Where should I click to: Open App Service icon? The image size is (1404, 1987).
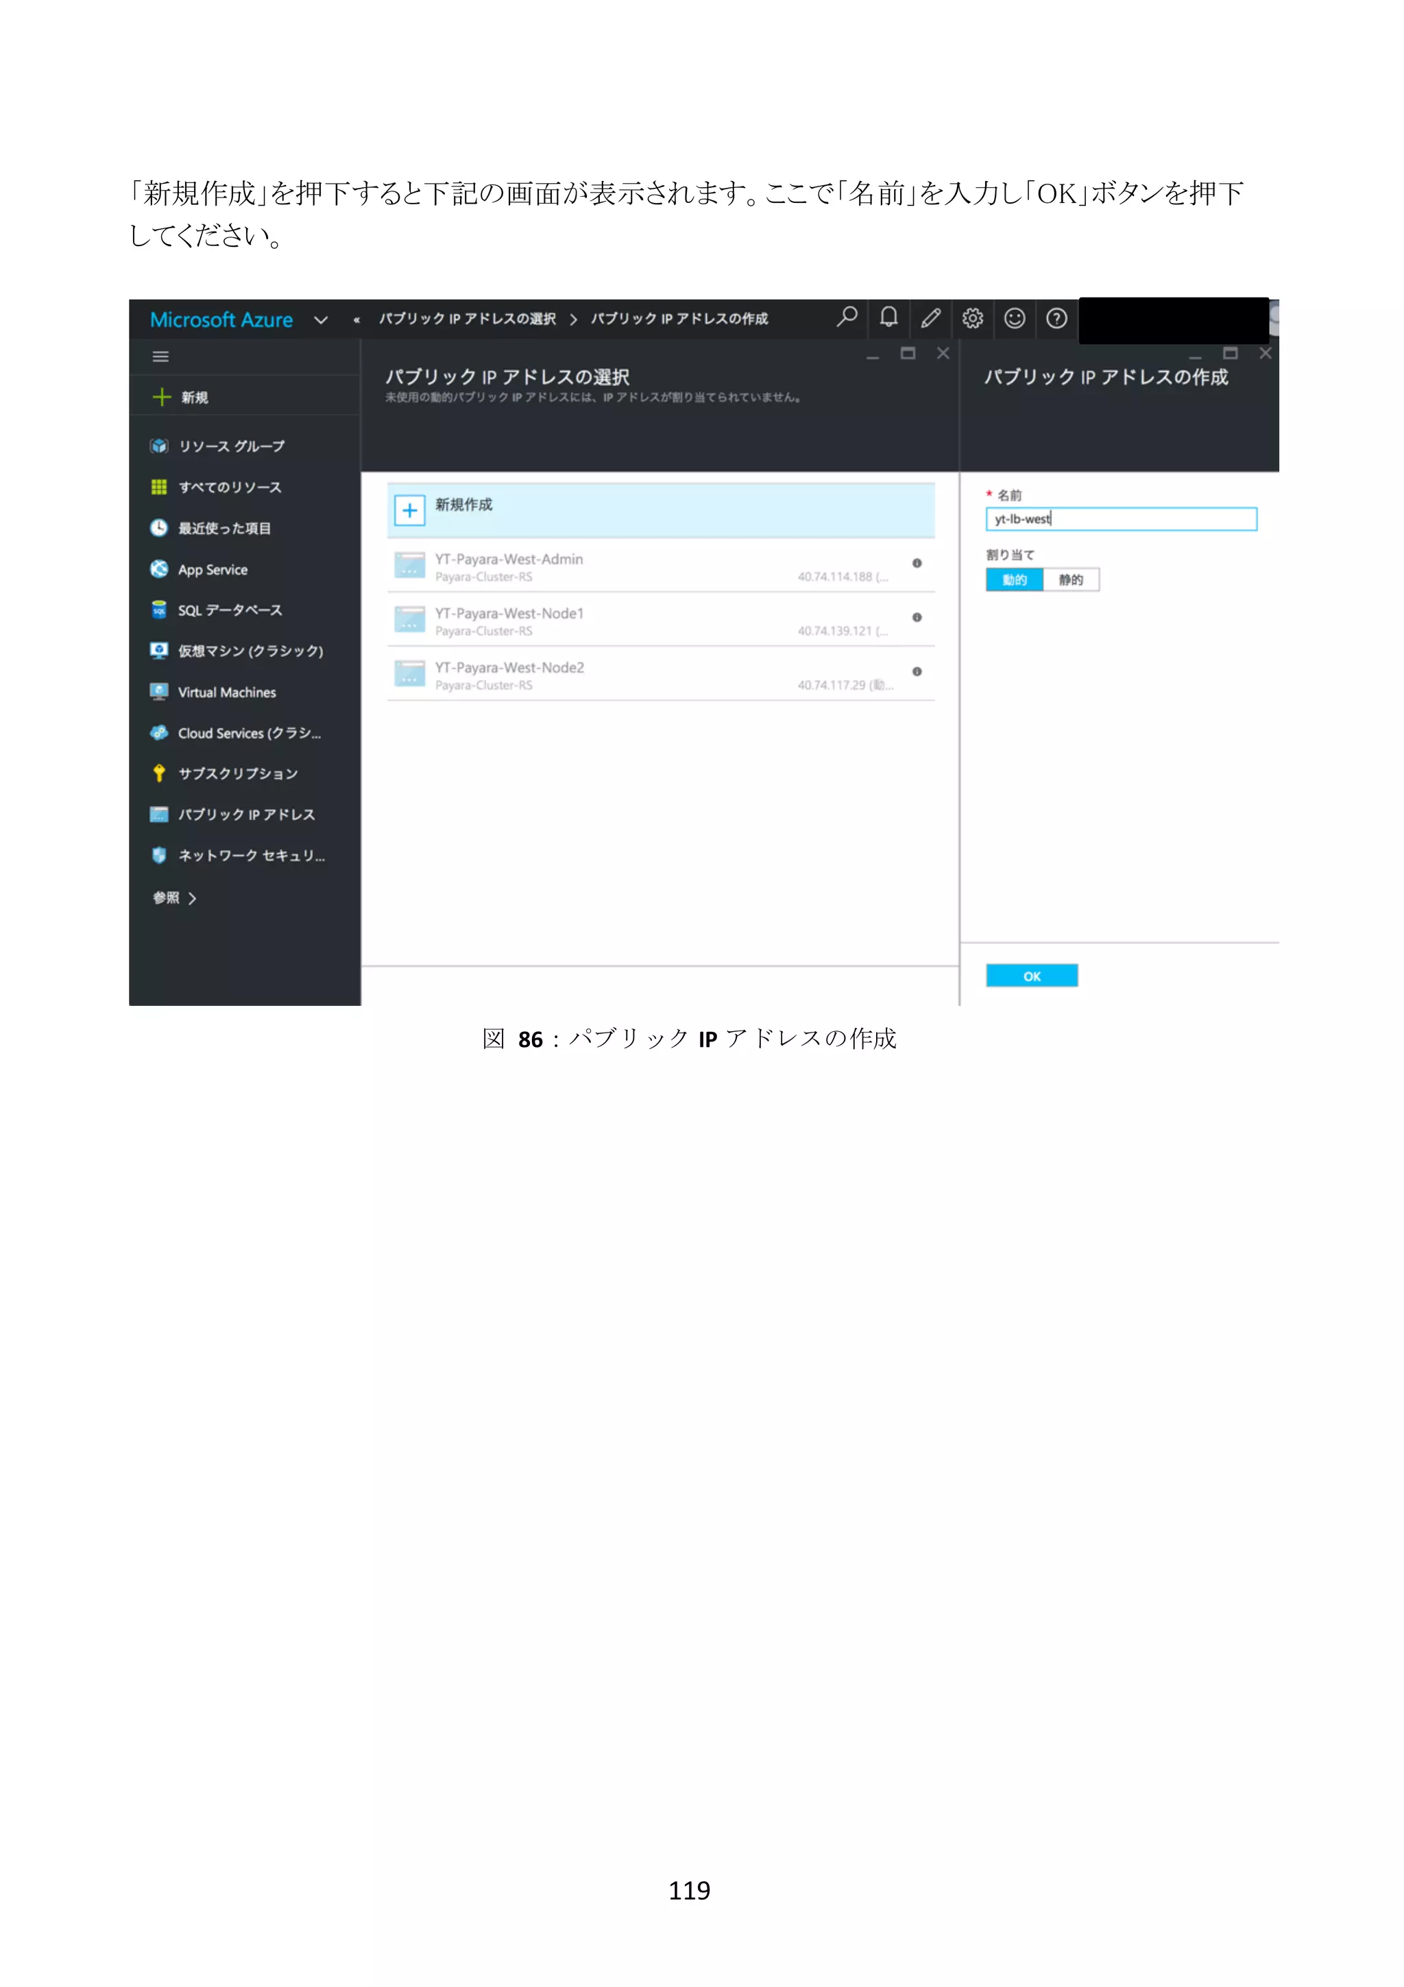point(159,568)
